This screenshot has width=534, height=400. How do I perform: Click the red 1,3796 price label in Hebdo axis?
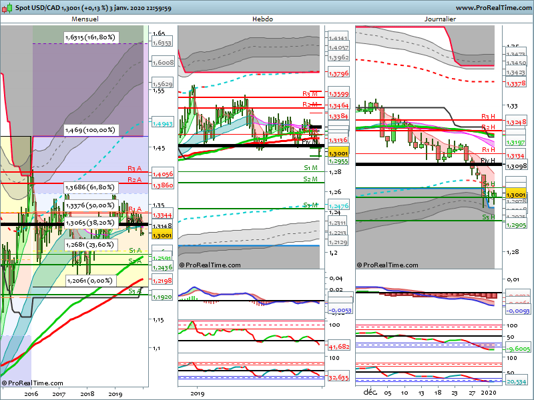(338, 73)
